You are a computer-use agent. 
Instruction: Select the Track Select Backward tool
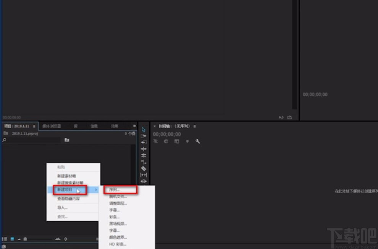(144, 142)
